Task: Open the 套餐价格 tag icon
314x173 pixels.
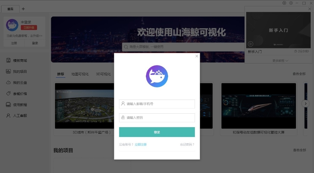Action: [8, 94]
